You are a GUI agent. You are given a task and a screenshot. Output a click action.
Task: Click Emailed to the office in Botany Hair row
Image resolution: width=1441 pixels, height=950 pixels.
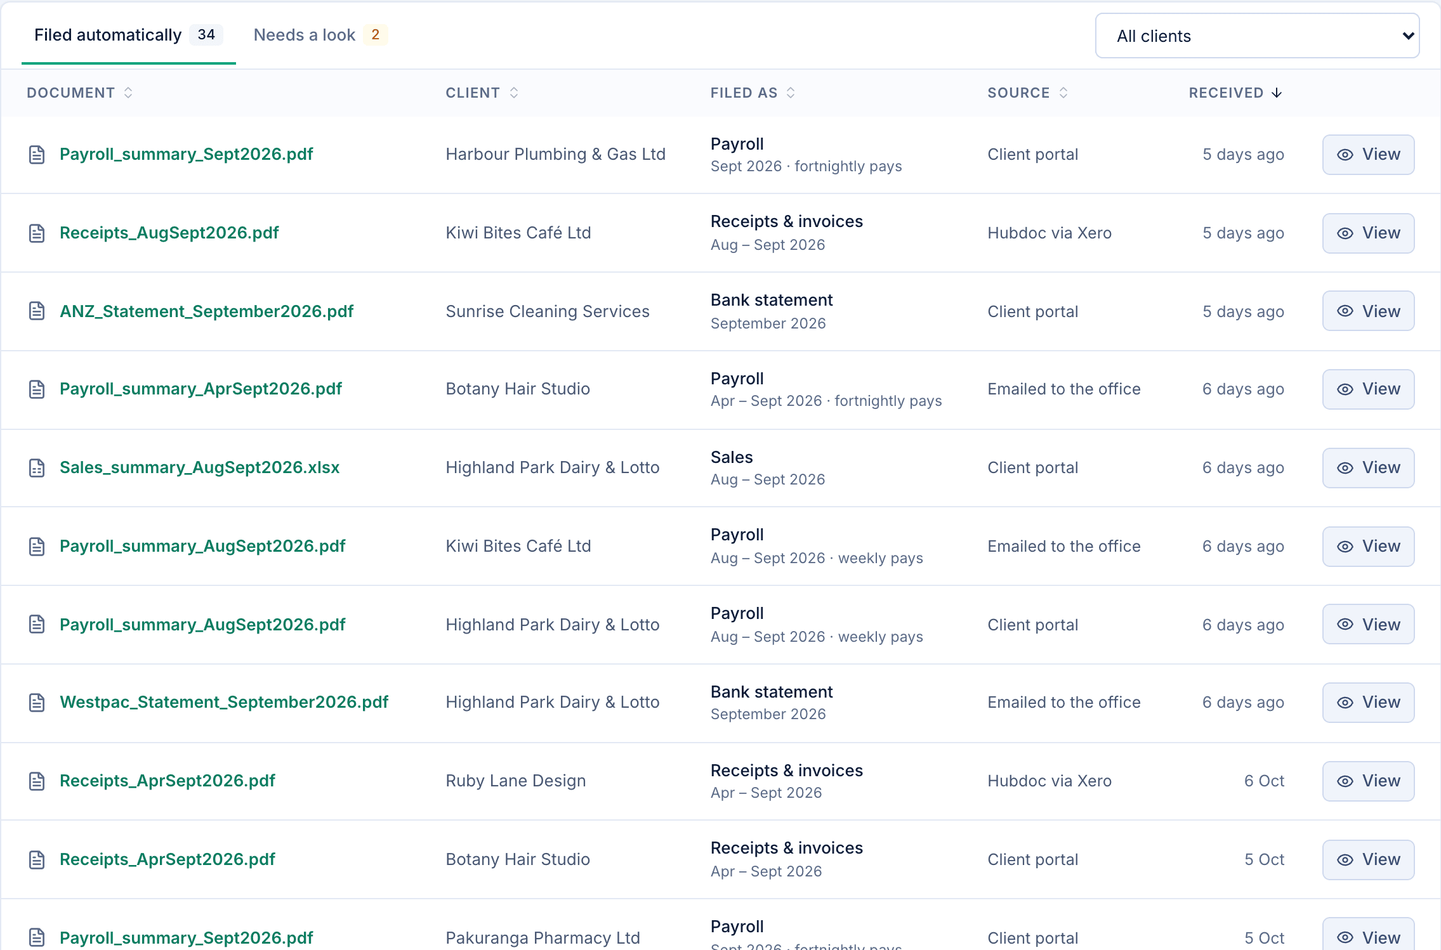coord(1064,389)
